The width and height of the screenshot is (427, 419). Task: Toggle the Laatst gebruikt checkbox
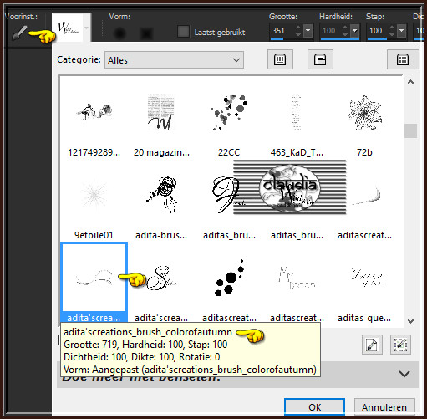[x=183, y=32]
